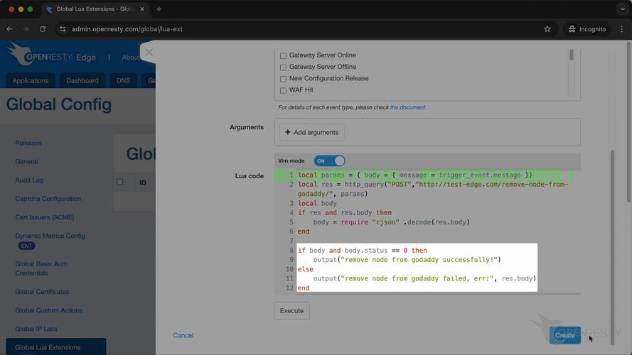Tick the select-all checkbox beside the ID column
Screen dimensions: 632x355
point(119,182)
